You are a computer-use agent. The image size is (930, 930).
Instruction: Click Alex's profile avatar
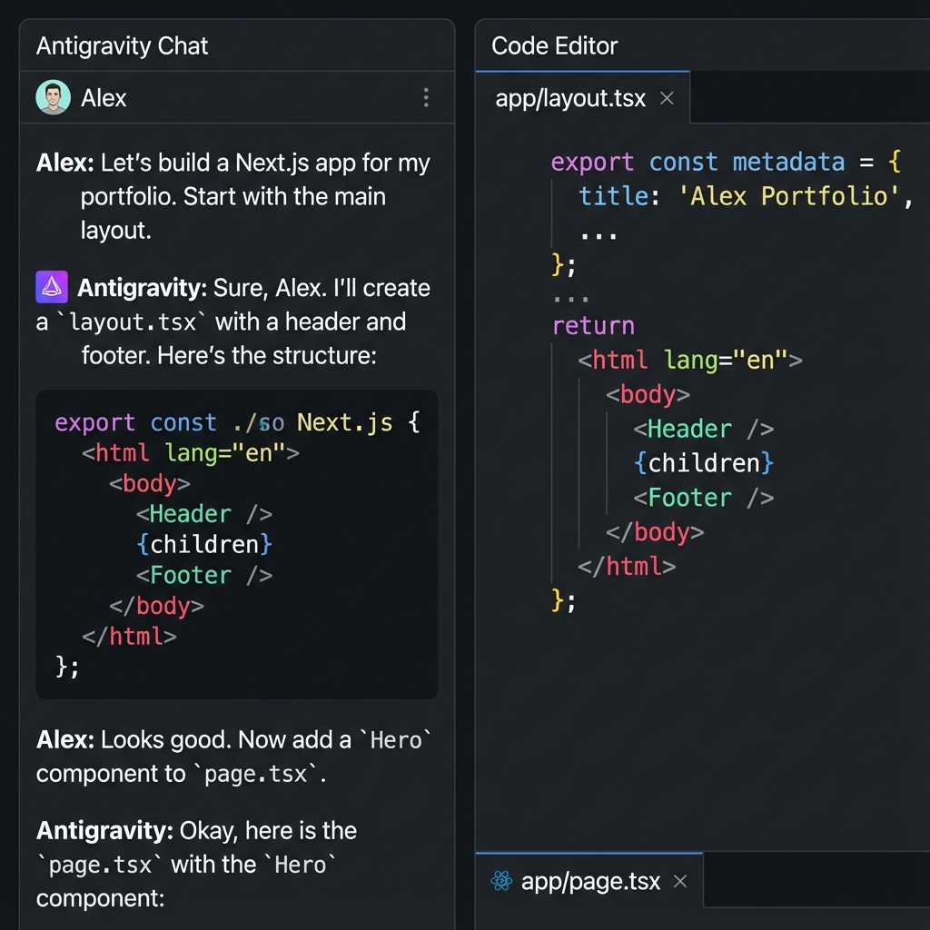(53, 98)
